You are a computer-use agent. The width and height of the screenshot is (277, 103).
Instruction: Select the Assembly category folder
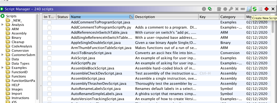19,33
